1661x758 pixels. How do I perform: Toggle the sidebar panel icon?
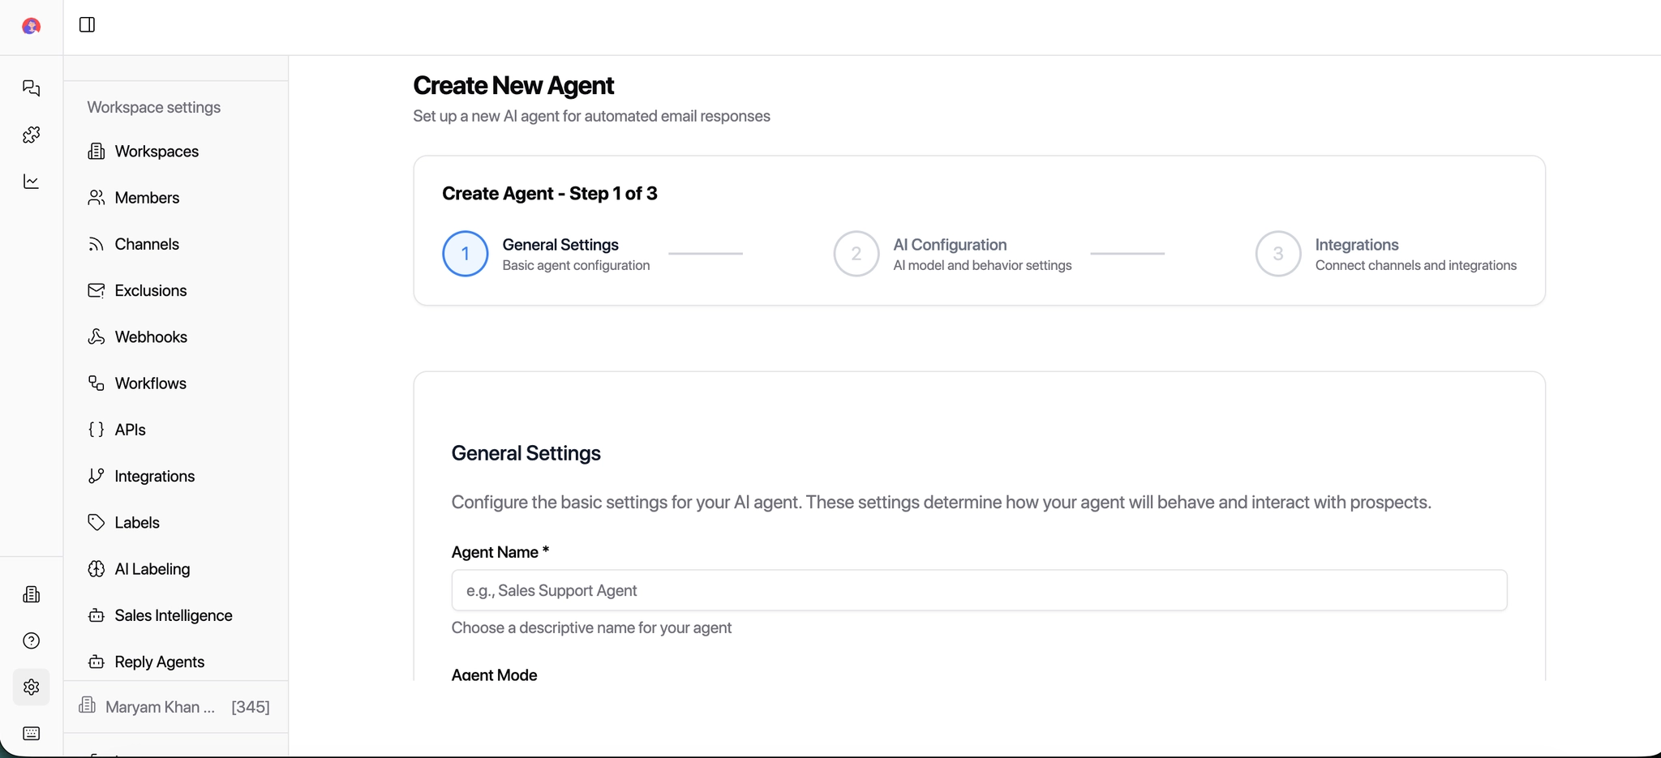(x=87, y=24)
